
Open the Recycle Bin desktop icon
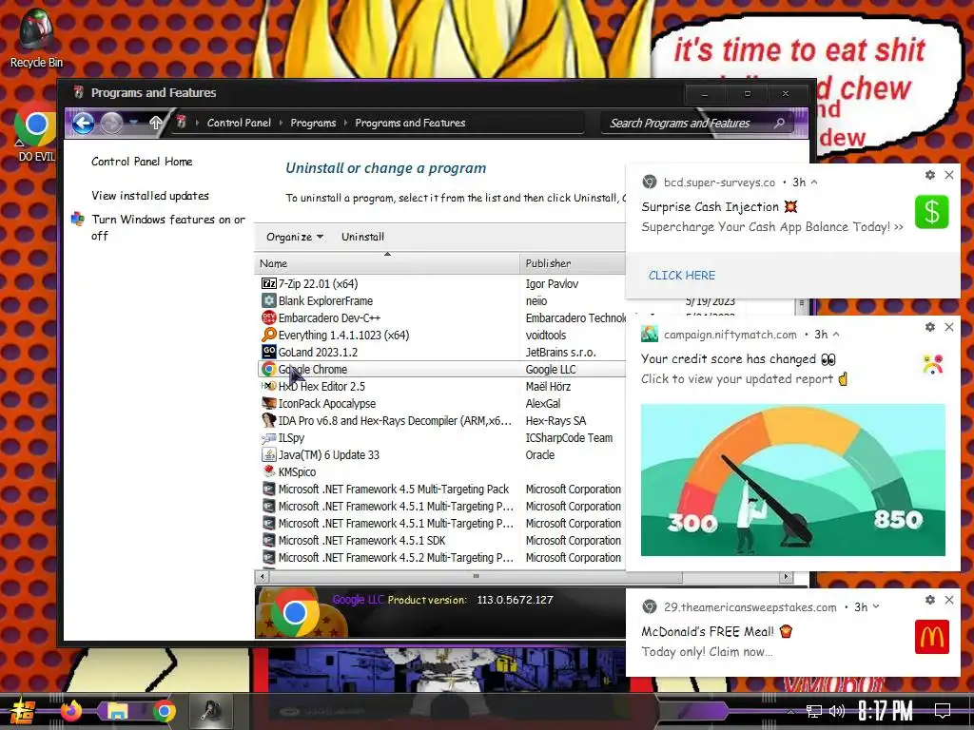point(35,38)
